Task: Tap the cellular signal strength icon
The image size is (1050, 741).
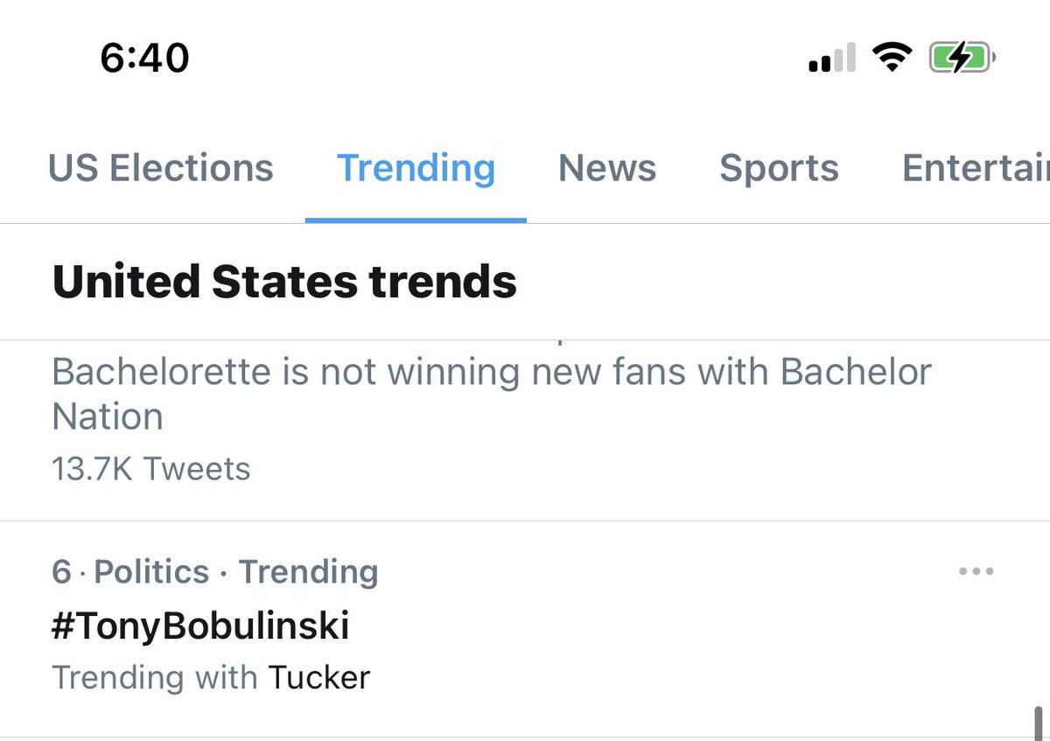Action: [831, 59]
